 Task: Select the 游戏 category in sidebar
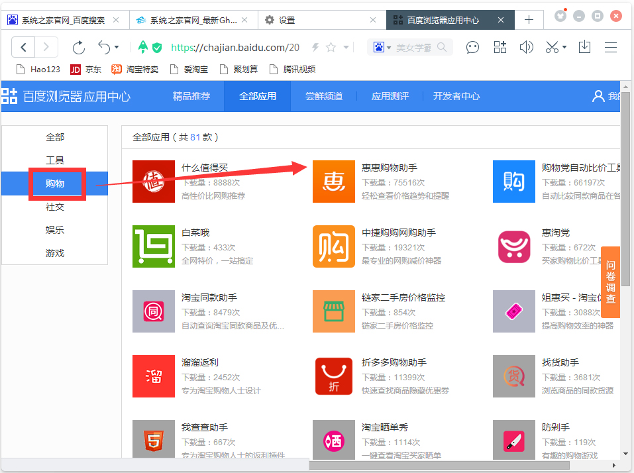55,254
